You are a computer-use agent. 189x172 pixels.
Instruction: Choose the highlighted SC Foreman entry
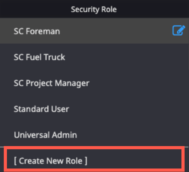point(94,31)
